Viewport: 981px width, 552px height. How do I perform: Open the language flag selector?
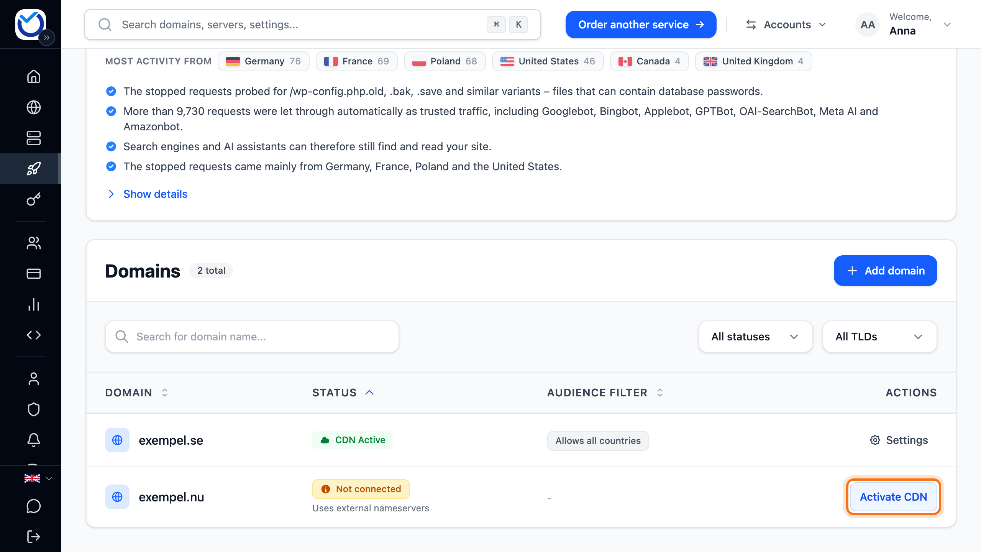click(x=38, y=478)
